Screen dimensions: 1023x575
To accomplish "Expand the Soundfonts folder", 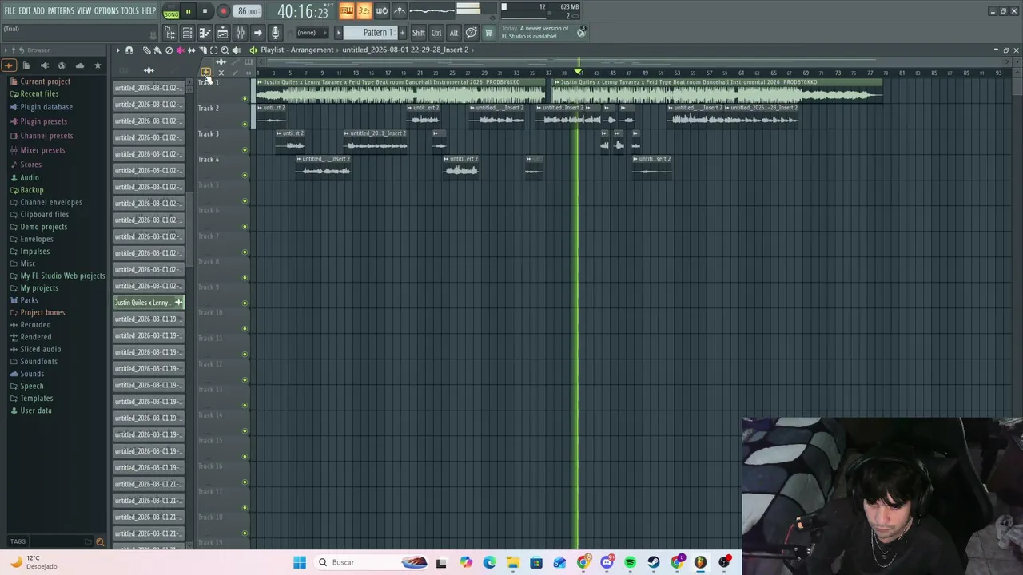I will pyautogui.click(x=38, y=362).
